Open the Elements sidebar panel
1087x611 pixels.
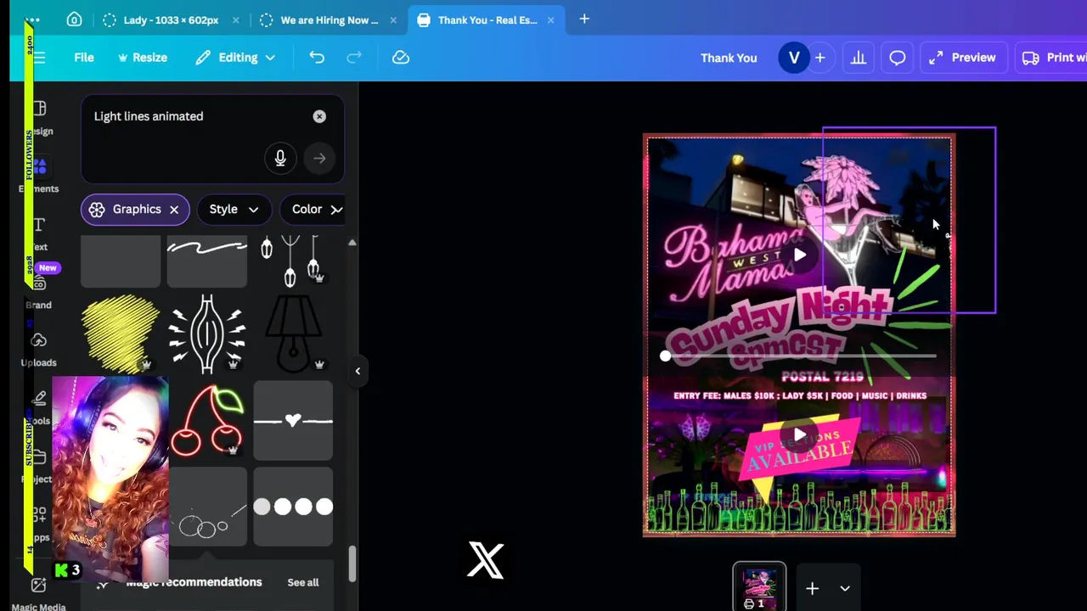(39, 176)
